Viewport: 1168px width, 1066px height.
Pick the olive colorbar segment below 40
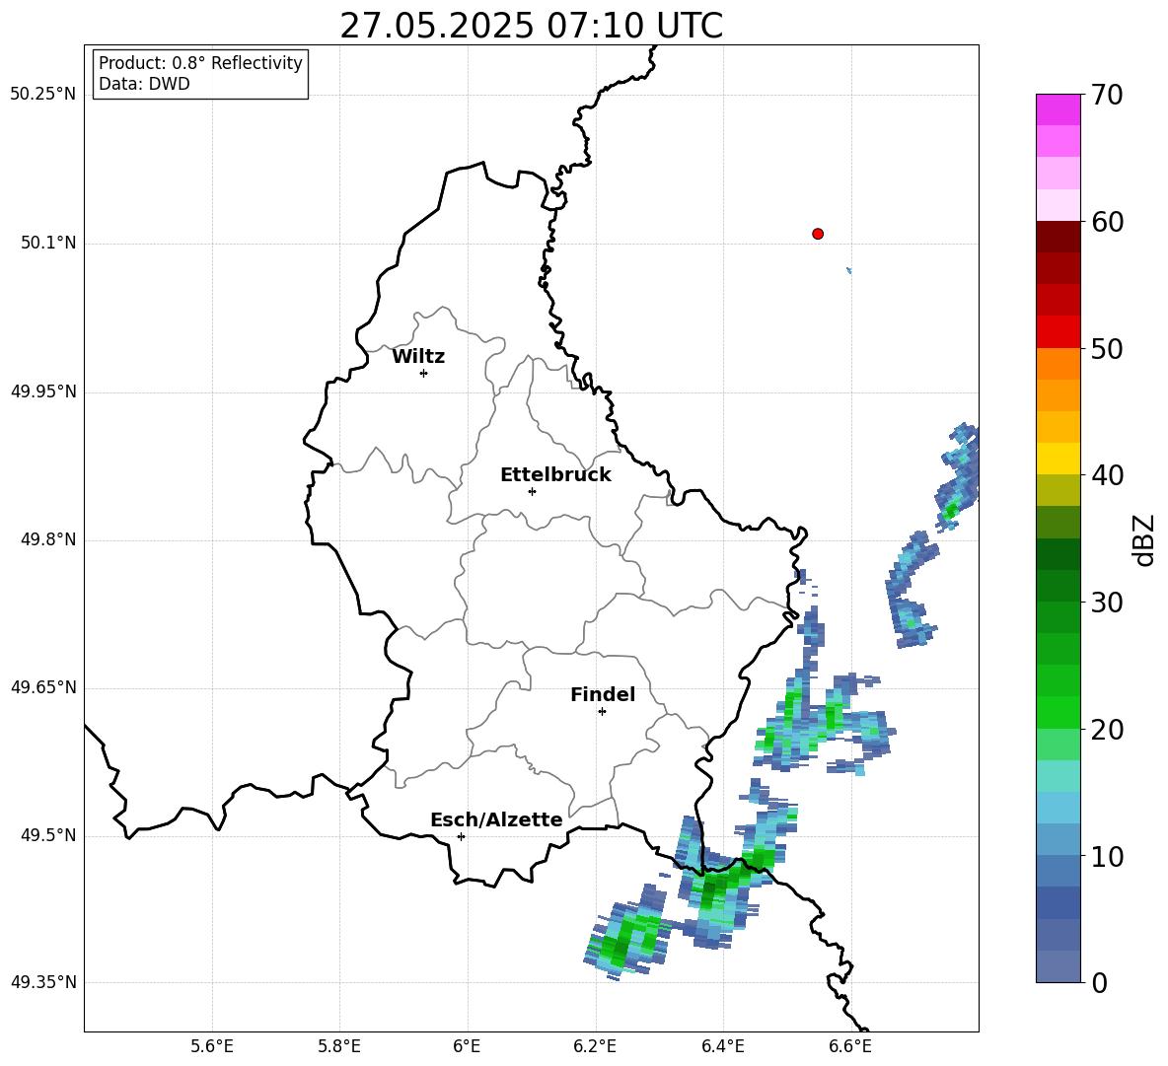click(1058, 490)
